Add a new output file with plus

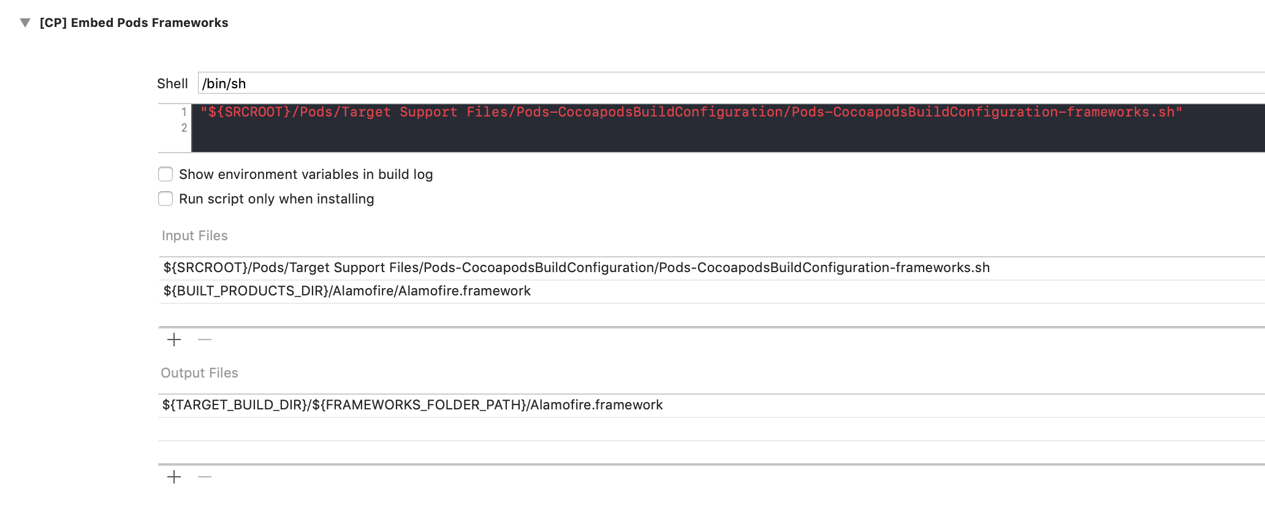coord(174,477)
